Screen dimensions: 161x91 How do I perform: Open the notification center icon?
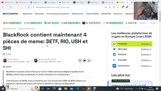pyautogui.click(x=157, y=89)
